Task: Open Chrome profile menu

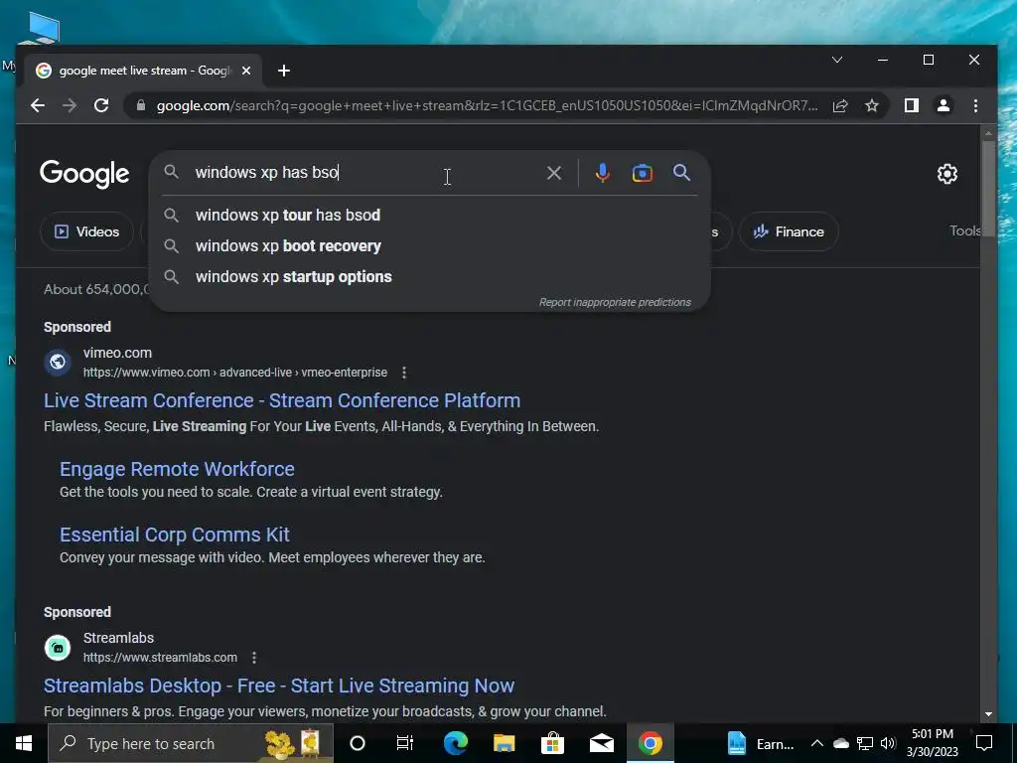Action: click(944, 105)
